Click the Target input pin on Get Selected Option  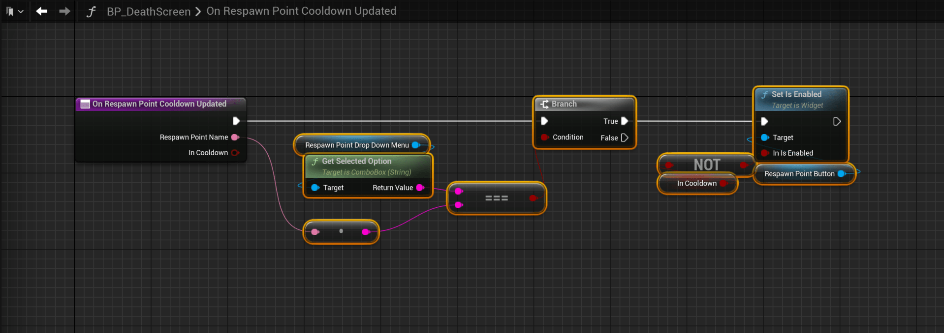[x=315, y=188]
